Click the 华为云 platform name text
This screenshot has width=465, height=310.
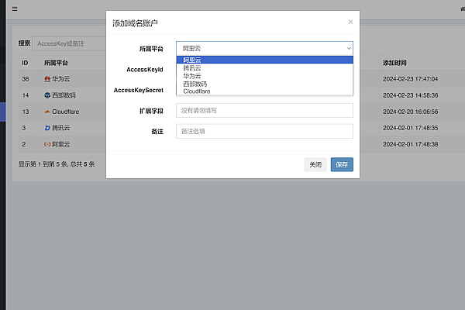(61, 78)
